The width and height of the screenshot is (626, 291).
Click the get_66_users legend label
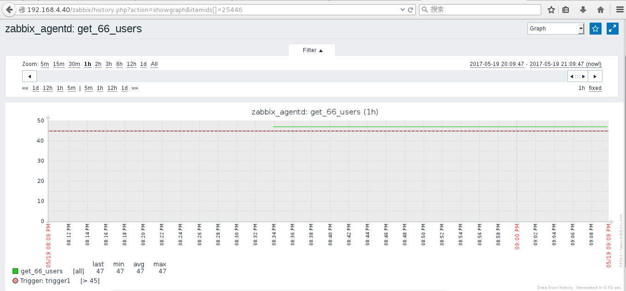coord(42,271)
